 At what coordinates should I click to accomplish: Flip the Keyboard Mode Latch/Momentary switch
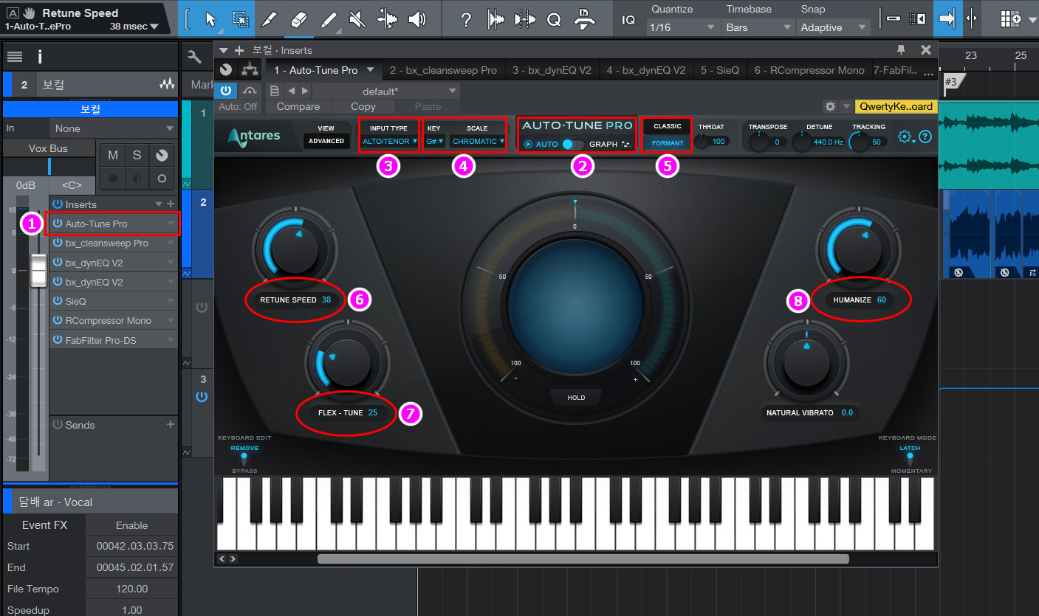(x=910, y=459)
